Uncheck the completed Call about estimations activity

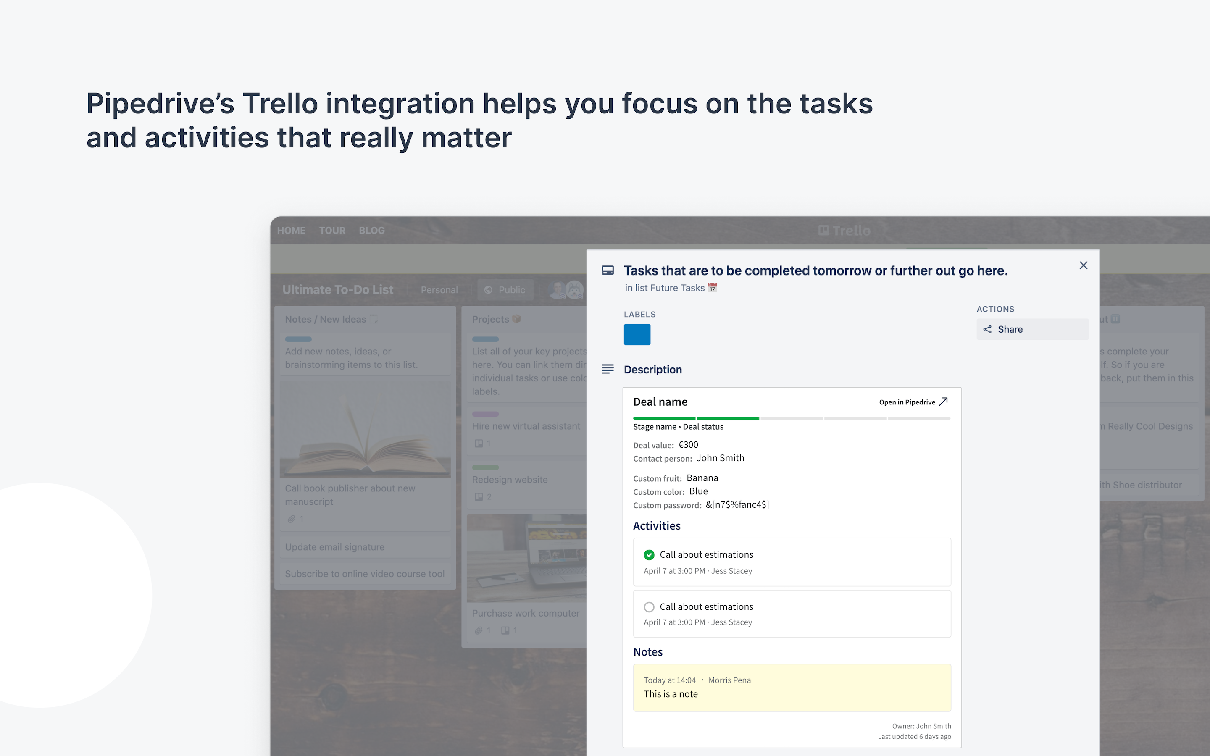point(649,554)
